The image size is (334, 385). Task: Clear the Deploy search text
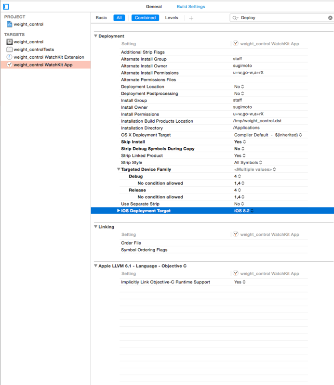(x=330, y=18)
